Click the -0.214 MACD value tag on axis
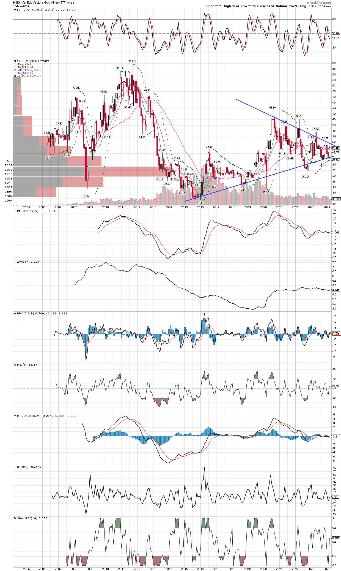Image resolution: width=341 pixels, height=571 pixels. tap(336, 437)
